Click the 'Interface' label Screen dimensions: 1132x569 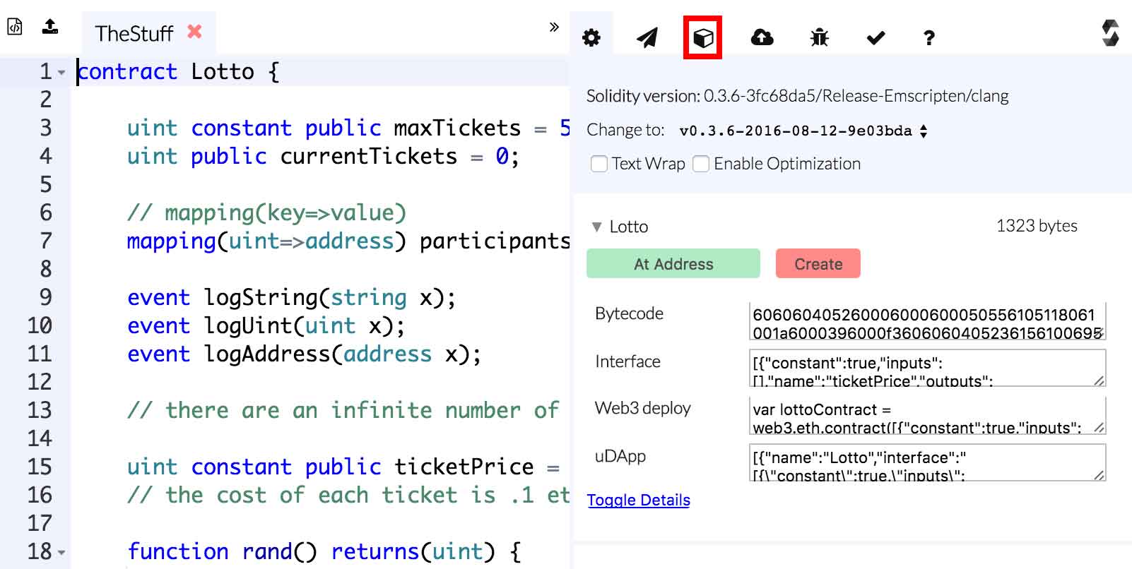[627, 361]
